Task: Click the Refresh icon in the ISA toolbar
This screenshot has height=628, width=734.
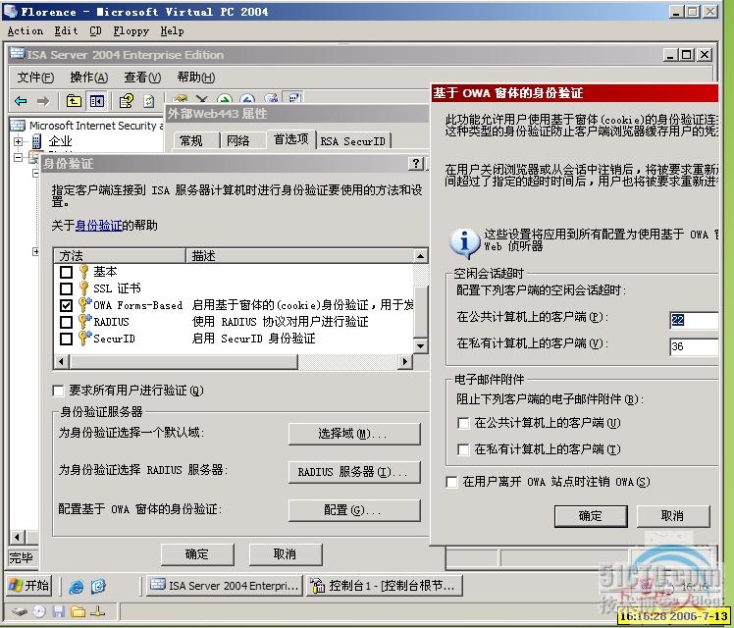Action: pyautogui.click(x=148, y=101)
